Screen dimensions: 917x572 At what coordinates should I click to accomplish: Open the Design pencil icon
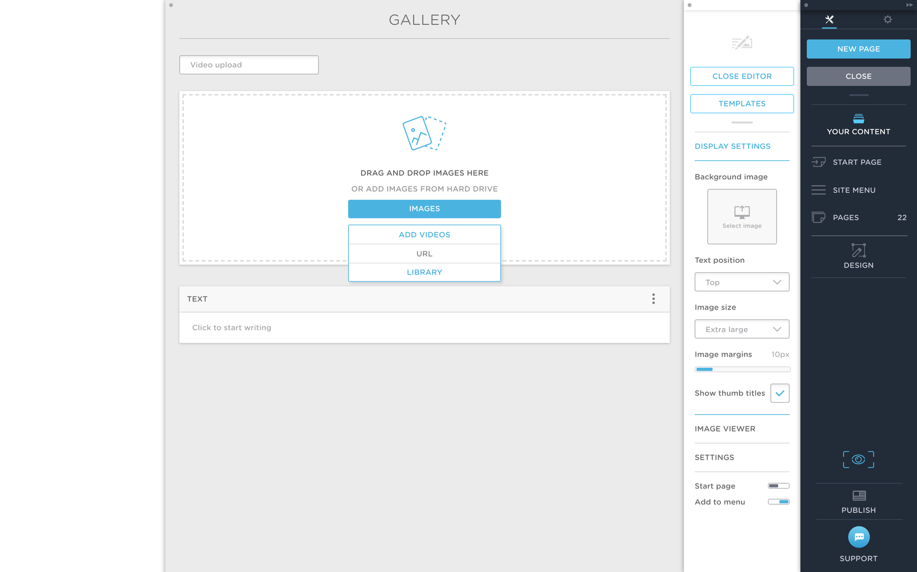coord(858,250)
